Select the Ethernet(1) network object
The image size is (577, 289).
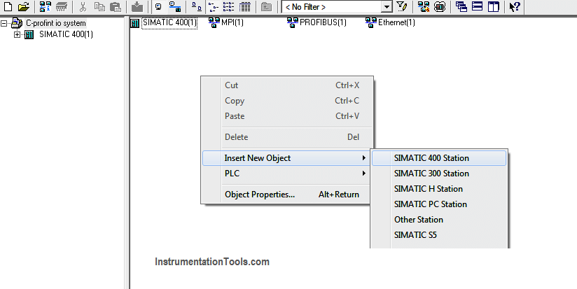pos(391,23)
